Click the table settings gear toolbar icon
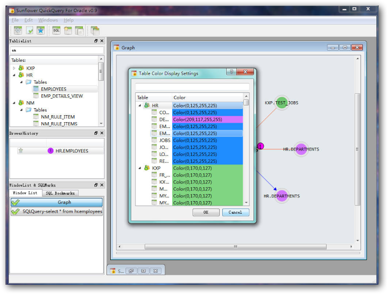This screenshot has height=294, width=388. point(18,30)
